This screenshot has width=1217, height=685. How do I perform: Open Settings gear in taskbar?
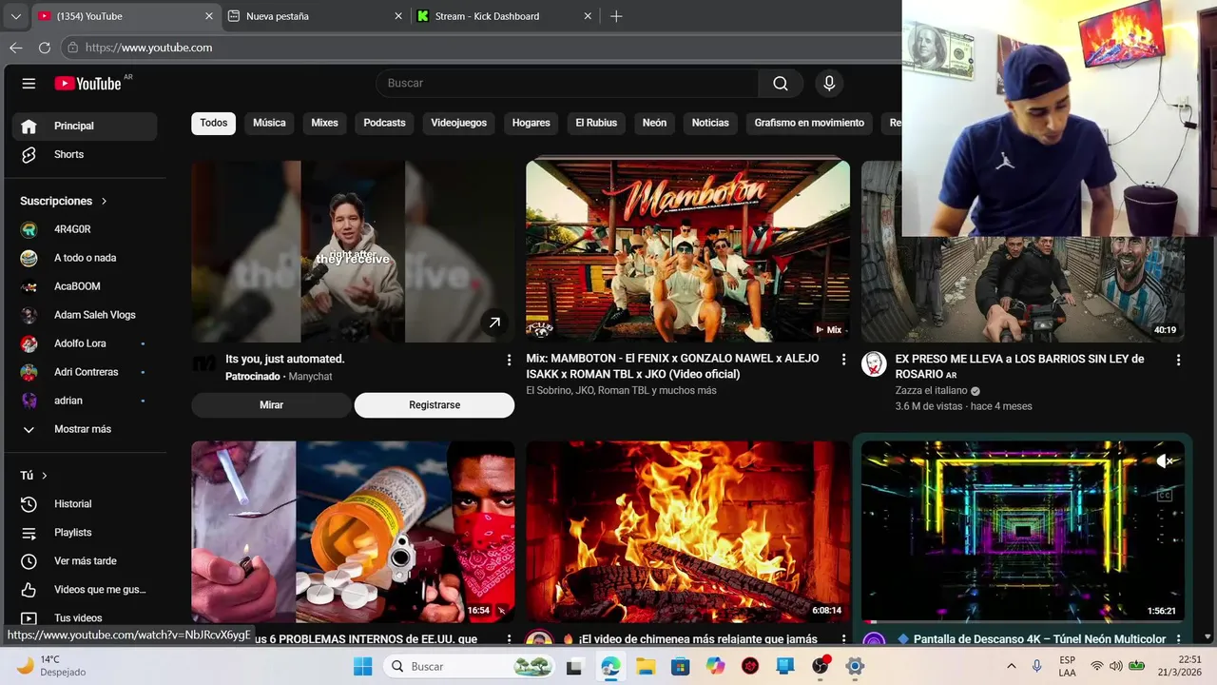point(855,666)
